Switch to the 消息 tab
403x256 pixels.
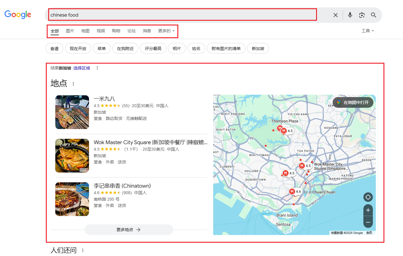(x=147, y=31)
